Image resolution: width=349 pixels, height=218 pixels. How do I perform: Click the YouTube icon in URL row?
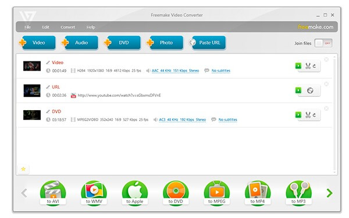click(x=73, y=95)
